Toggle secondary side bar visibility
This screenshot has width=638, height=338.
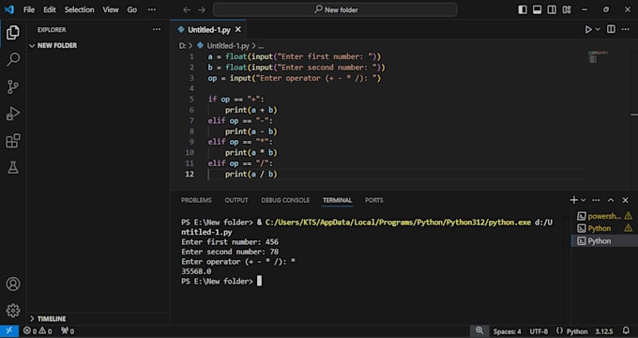552,9
